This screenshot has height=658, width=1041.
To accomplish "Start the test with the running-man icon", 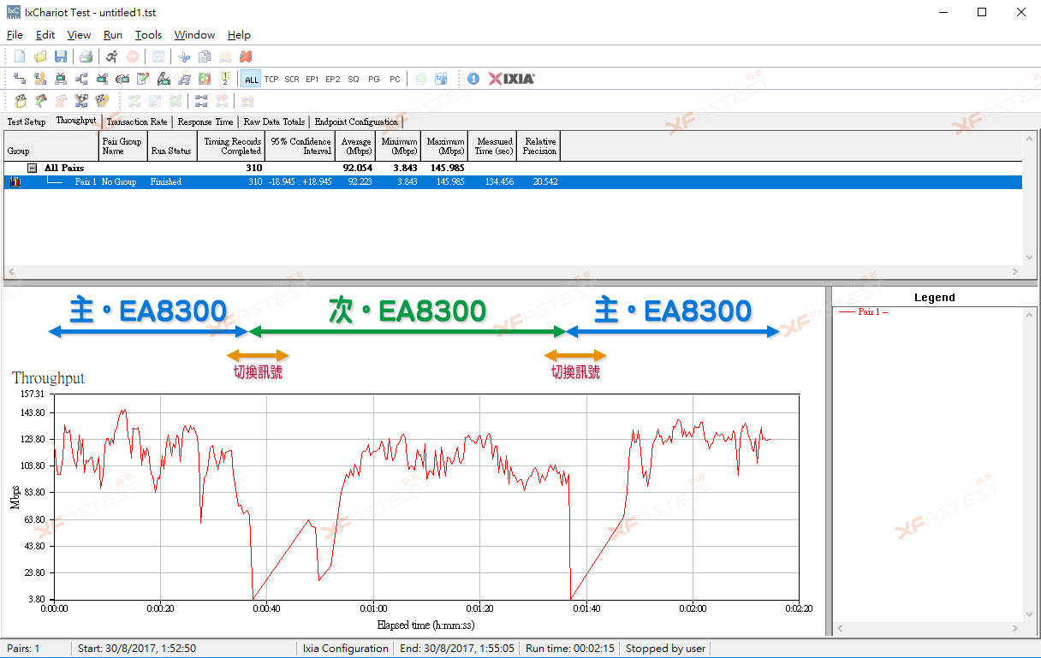I will pos(112,56).
